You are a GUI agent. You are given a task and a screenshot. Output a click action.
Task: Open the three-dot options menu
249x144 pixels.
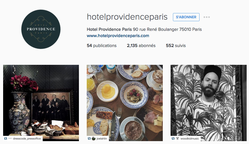(x=207, y=17)
